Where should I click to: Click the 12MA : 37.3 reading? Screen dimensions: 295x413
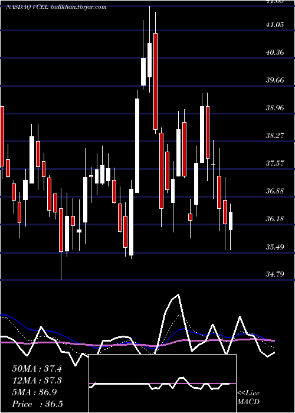pyautogui.click(x=37, y=381)
